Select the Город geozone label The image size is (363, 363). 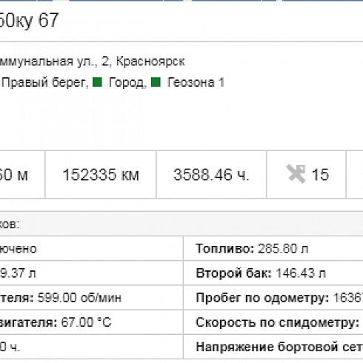[127, 82]
